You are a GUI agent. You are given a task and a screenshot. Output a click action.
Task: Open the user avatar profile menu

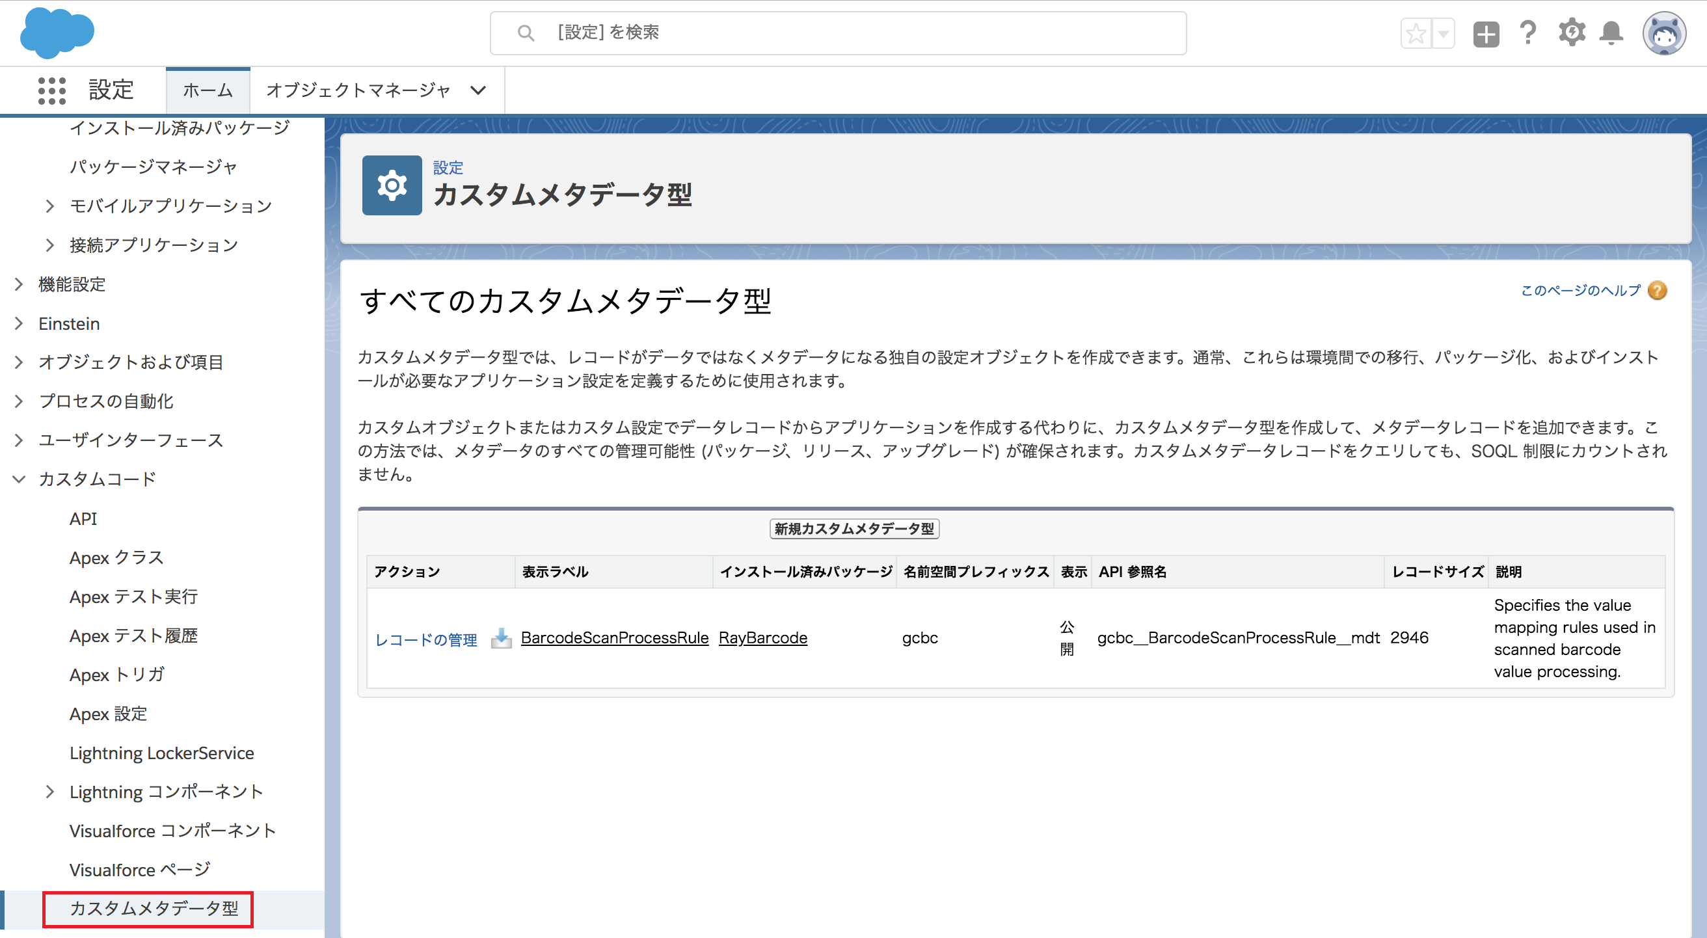tap(1664, 33)
